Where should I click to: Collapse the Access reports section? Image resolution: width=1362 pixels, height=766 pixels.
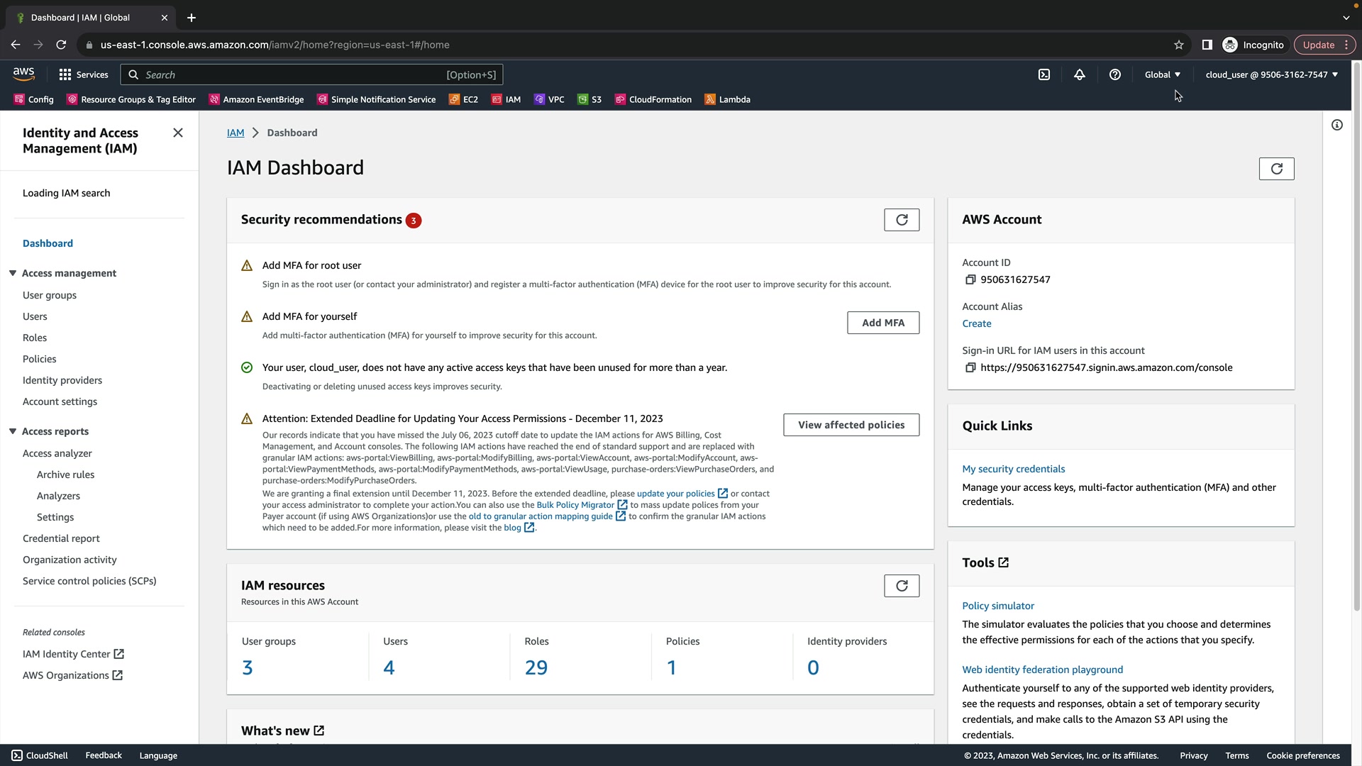(x=13, y=431)
